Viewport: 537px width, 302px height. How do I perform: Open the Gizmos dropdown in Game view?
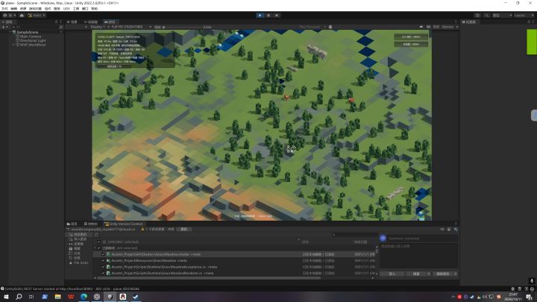pos(450,27)
